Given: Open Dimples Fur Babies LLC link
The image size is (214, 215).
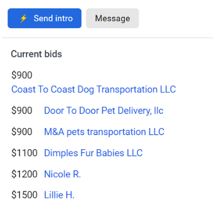Looking at the screenshot, I should (93, 153).
